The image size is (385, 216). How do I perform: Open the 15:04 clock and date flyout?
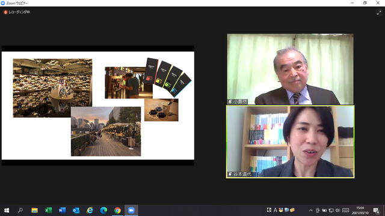[x=360, y=211]
